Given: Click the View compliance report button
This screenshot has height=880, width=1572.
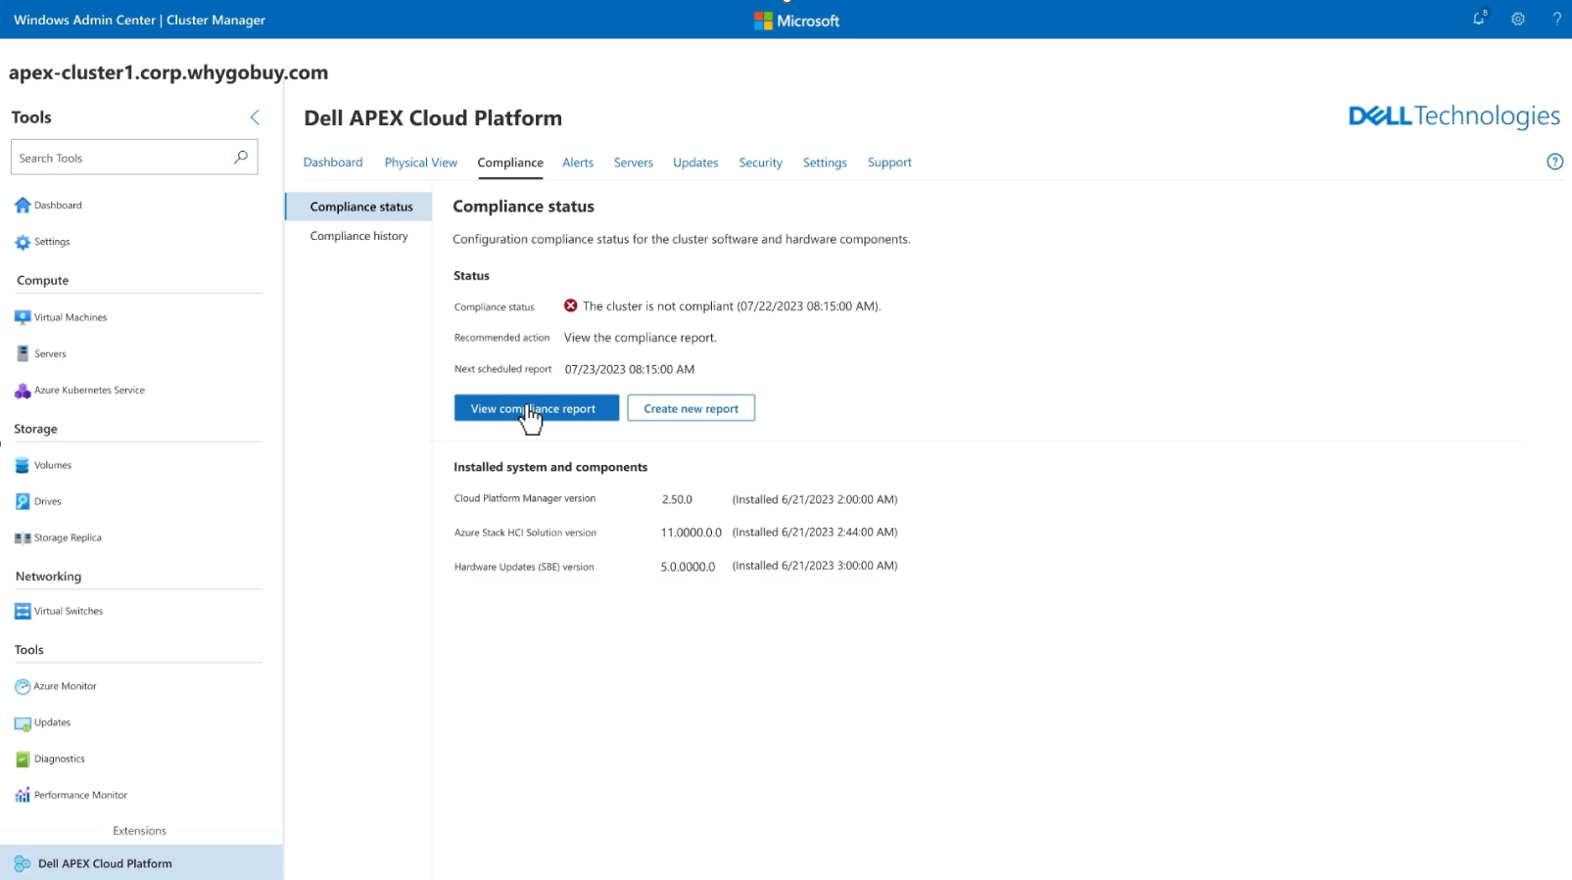Looking at the screenshot, I should pos(536,408).
